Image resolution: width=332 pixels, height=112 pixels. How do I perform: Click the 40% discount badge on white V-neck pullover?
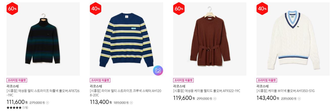[x=262, y=9]
